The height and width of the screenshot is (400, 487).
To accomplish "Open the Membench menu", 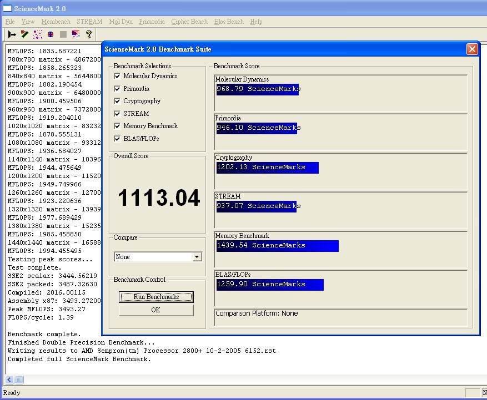I will [x=56, y=22].
